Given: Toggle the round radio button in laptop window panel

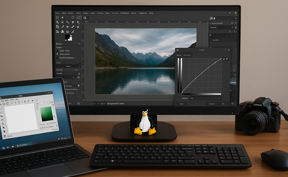Looking at the screenshot, I should (x=57, y=126).
